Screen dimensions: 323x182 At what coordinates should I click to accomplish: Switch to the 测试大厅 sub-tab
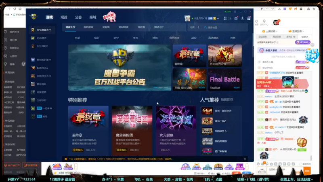click(x=159, y=27)
